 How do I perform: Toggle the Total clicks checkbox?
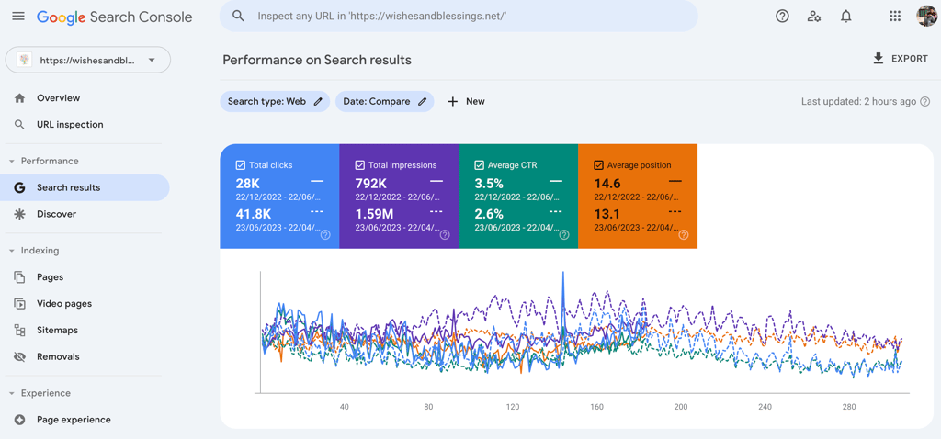[x=241, y=165]
